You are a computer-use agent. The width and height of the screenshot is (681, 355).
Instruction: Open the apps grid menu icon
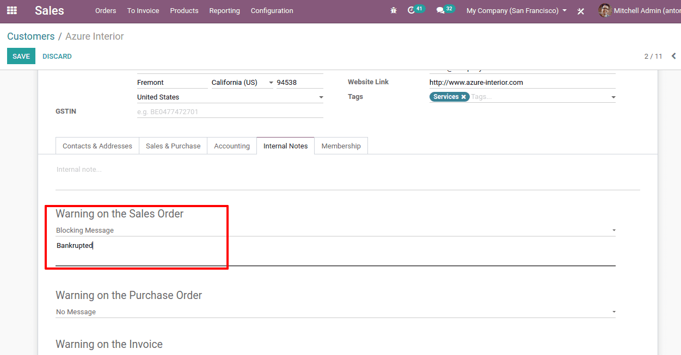[12, 10]
